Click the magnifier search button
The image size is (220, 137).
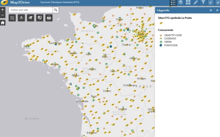(56, 10)
